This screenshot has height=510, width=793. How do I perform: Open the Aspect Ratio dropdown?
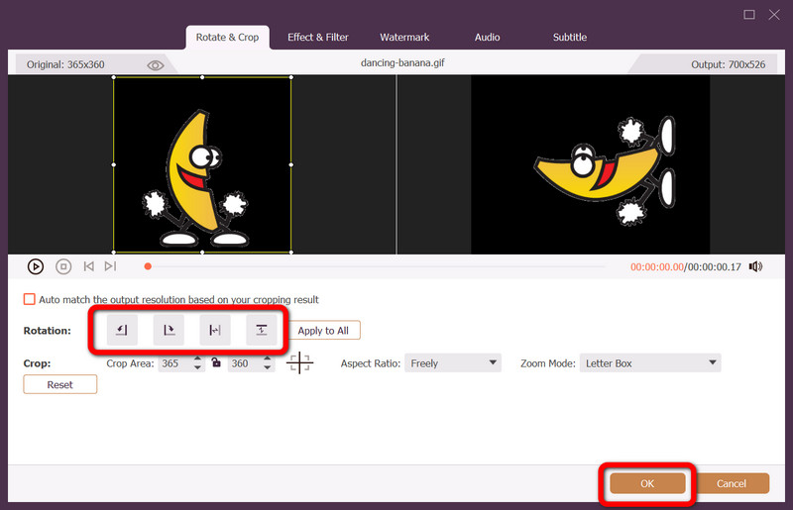tap(453, 363)
